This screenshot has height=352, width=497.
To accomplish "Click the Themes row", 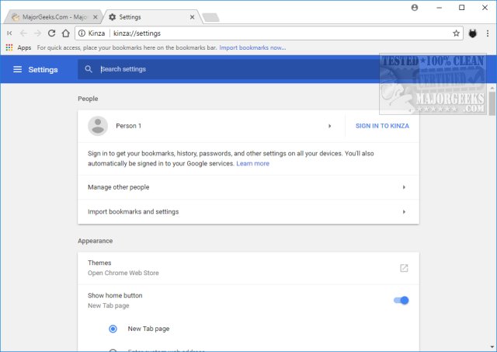I will click(x=248, y=268).
